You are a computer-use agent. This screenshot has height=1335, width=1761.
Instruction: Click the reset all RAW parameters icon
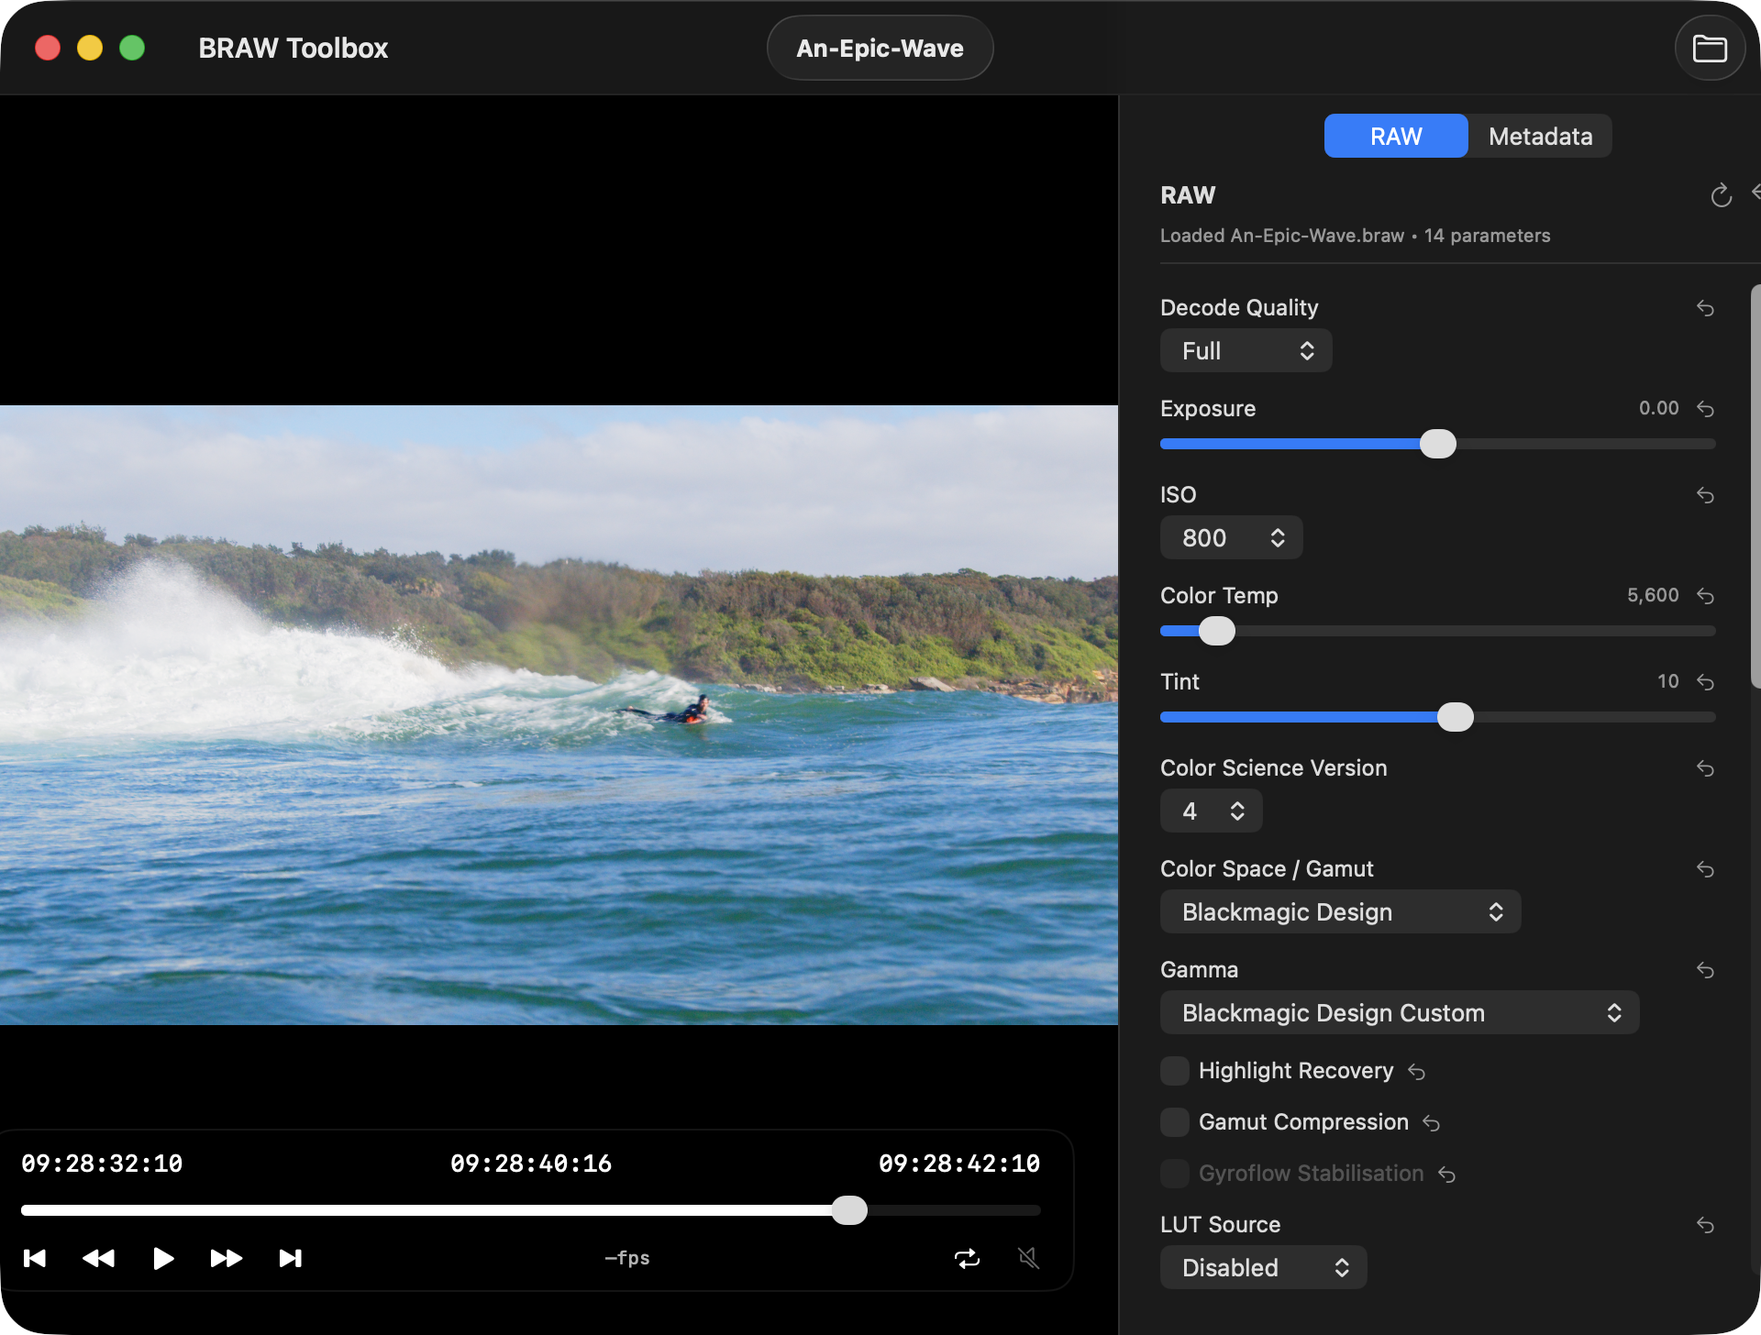(1721, 195)
